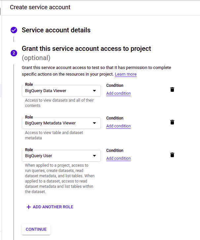
Task: Open the BigQuery Metadata Viewer role dropdown
Action: point(61,123)
